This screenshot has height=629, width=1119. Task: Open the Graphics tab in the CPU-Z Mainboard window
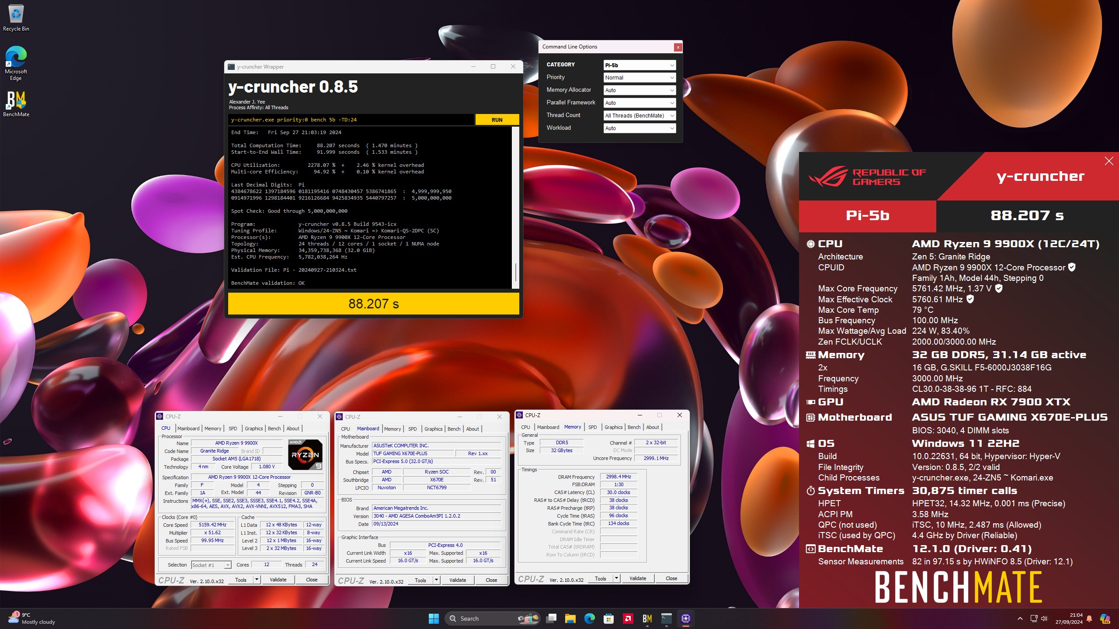click(433, 429)
